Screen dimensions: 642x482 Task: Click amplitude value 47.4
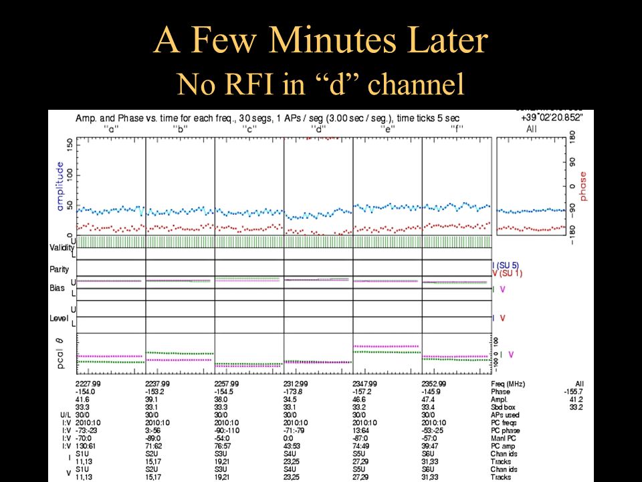[x=428, y=400]
